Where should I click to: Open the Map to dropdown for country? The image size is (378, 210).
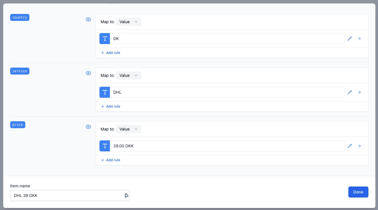coord(129,22)
